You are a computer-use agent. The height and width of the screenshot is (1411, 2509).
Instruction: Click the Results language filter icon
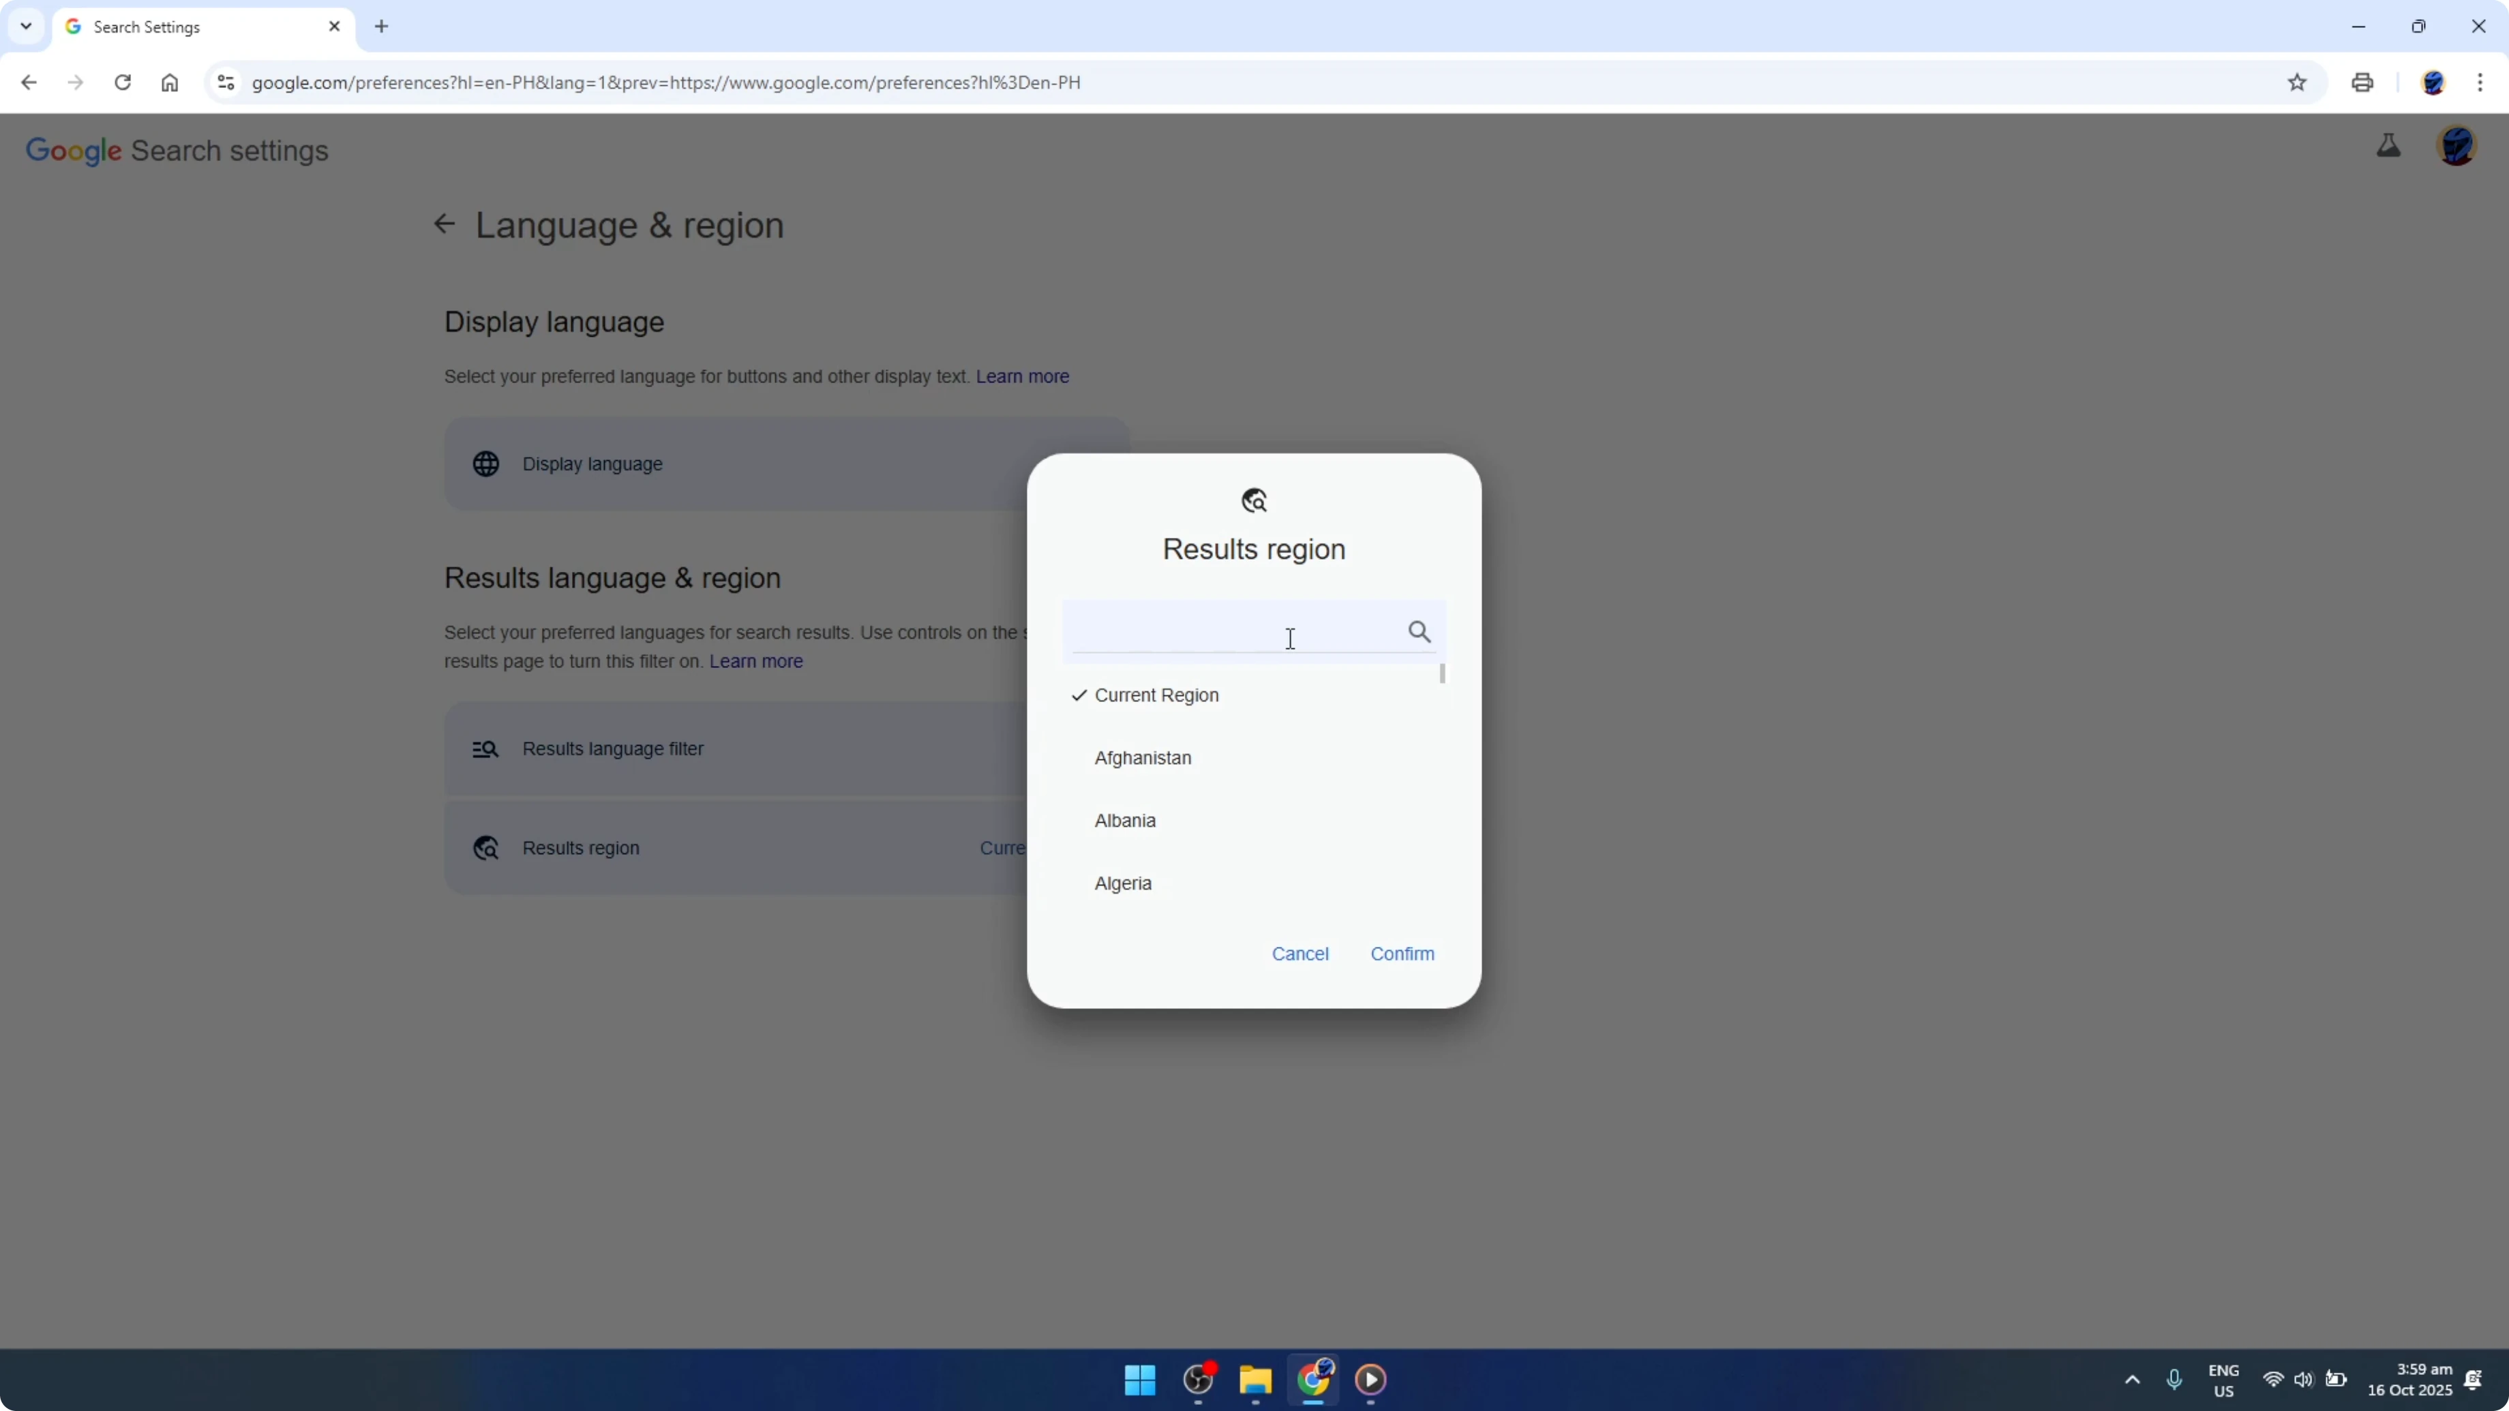[x=486, y=749]
